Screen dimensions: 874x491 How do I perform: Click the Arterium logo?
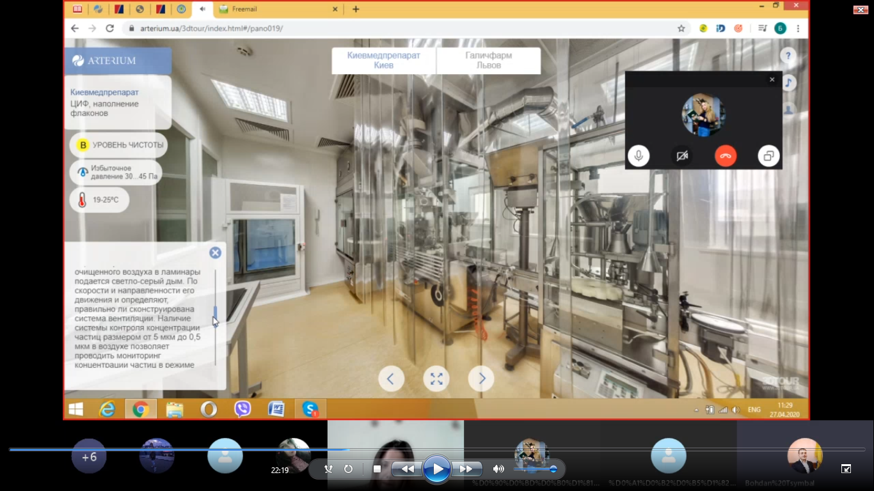tap(104, 61)
